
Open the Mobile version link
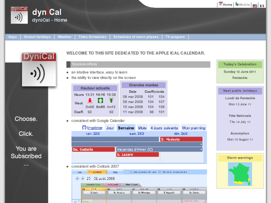click(x=242, y=4)
